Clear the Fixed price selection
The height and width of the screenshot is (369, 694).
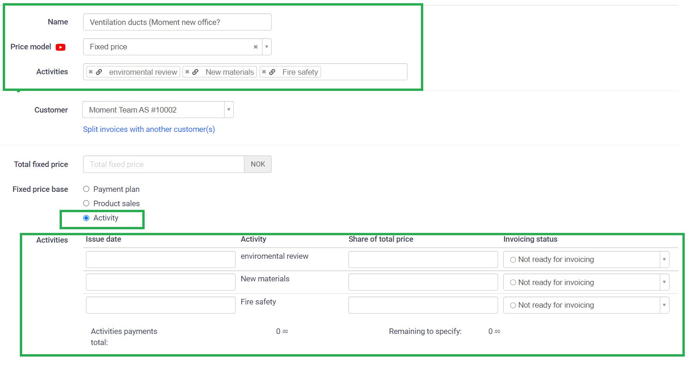[256, 47]
